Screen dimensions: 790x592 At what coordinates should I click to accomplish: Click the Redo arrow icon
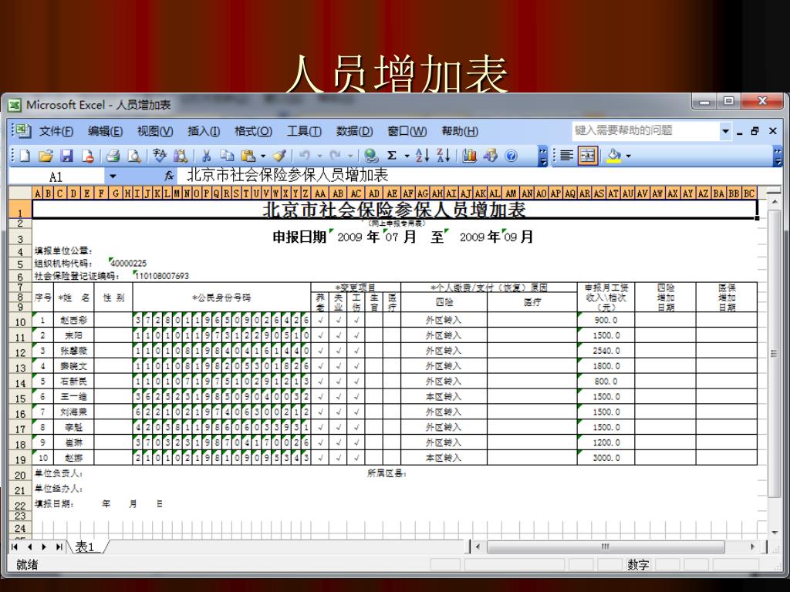coord(335,156)
